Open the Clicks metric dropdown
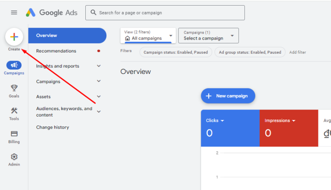 point(215,120)
